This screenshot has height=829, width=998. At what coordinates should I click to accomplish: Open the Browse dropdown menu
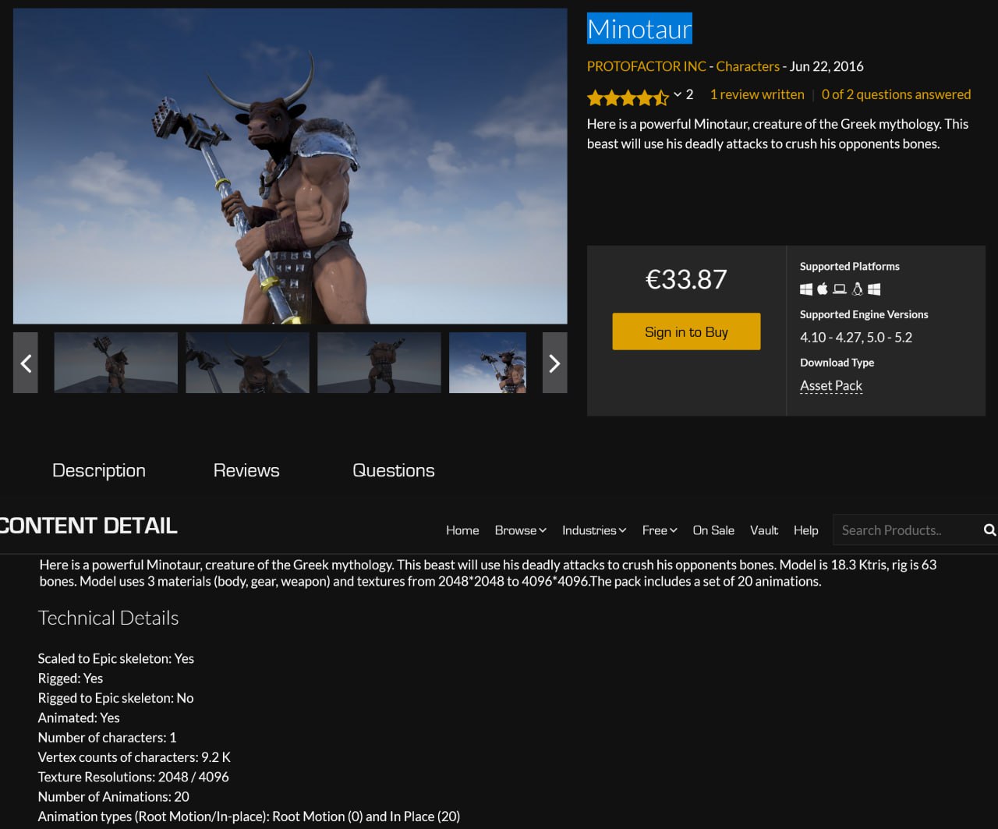[520, 530]
